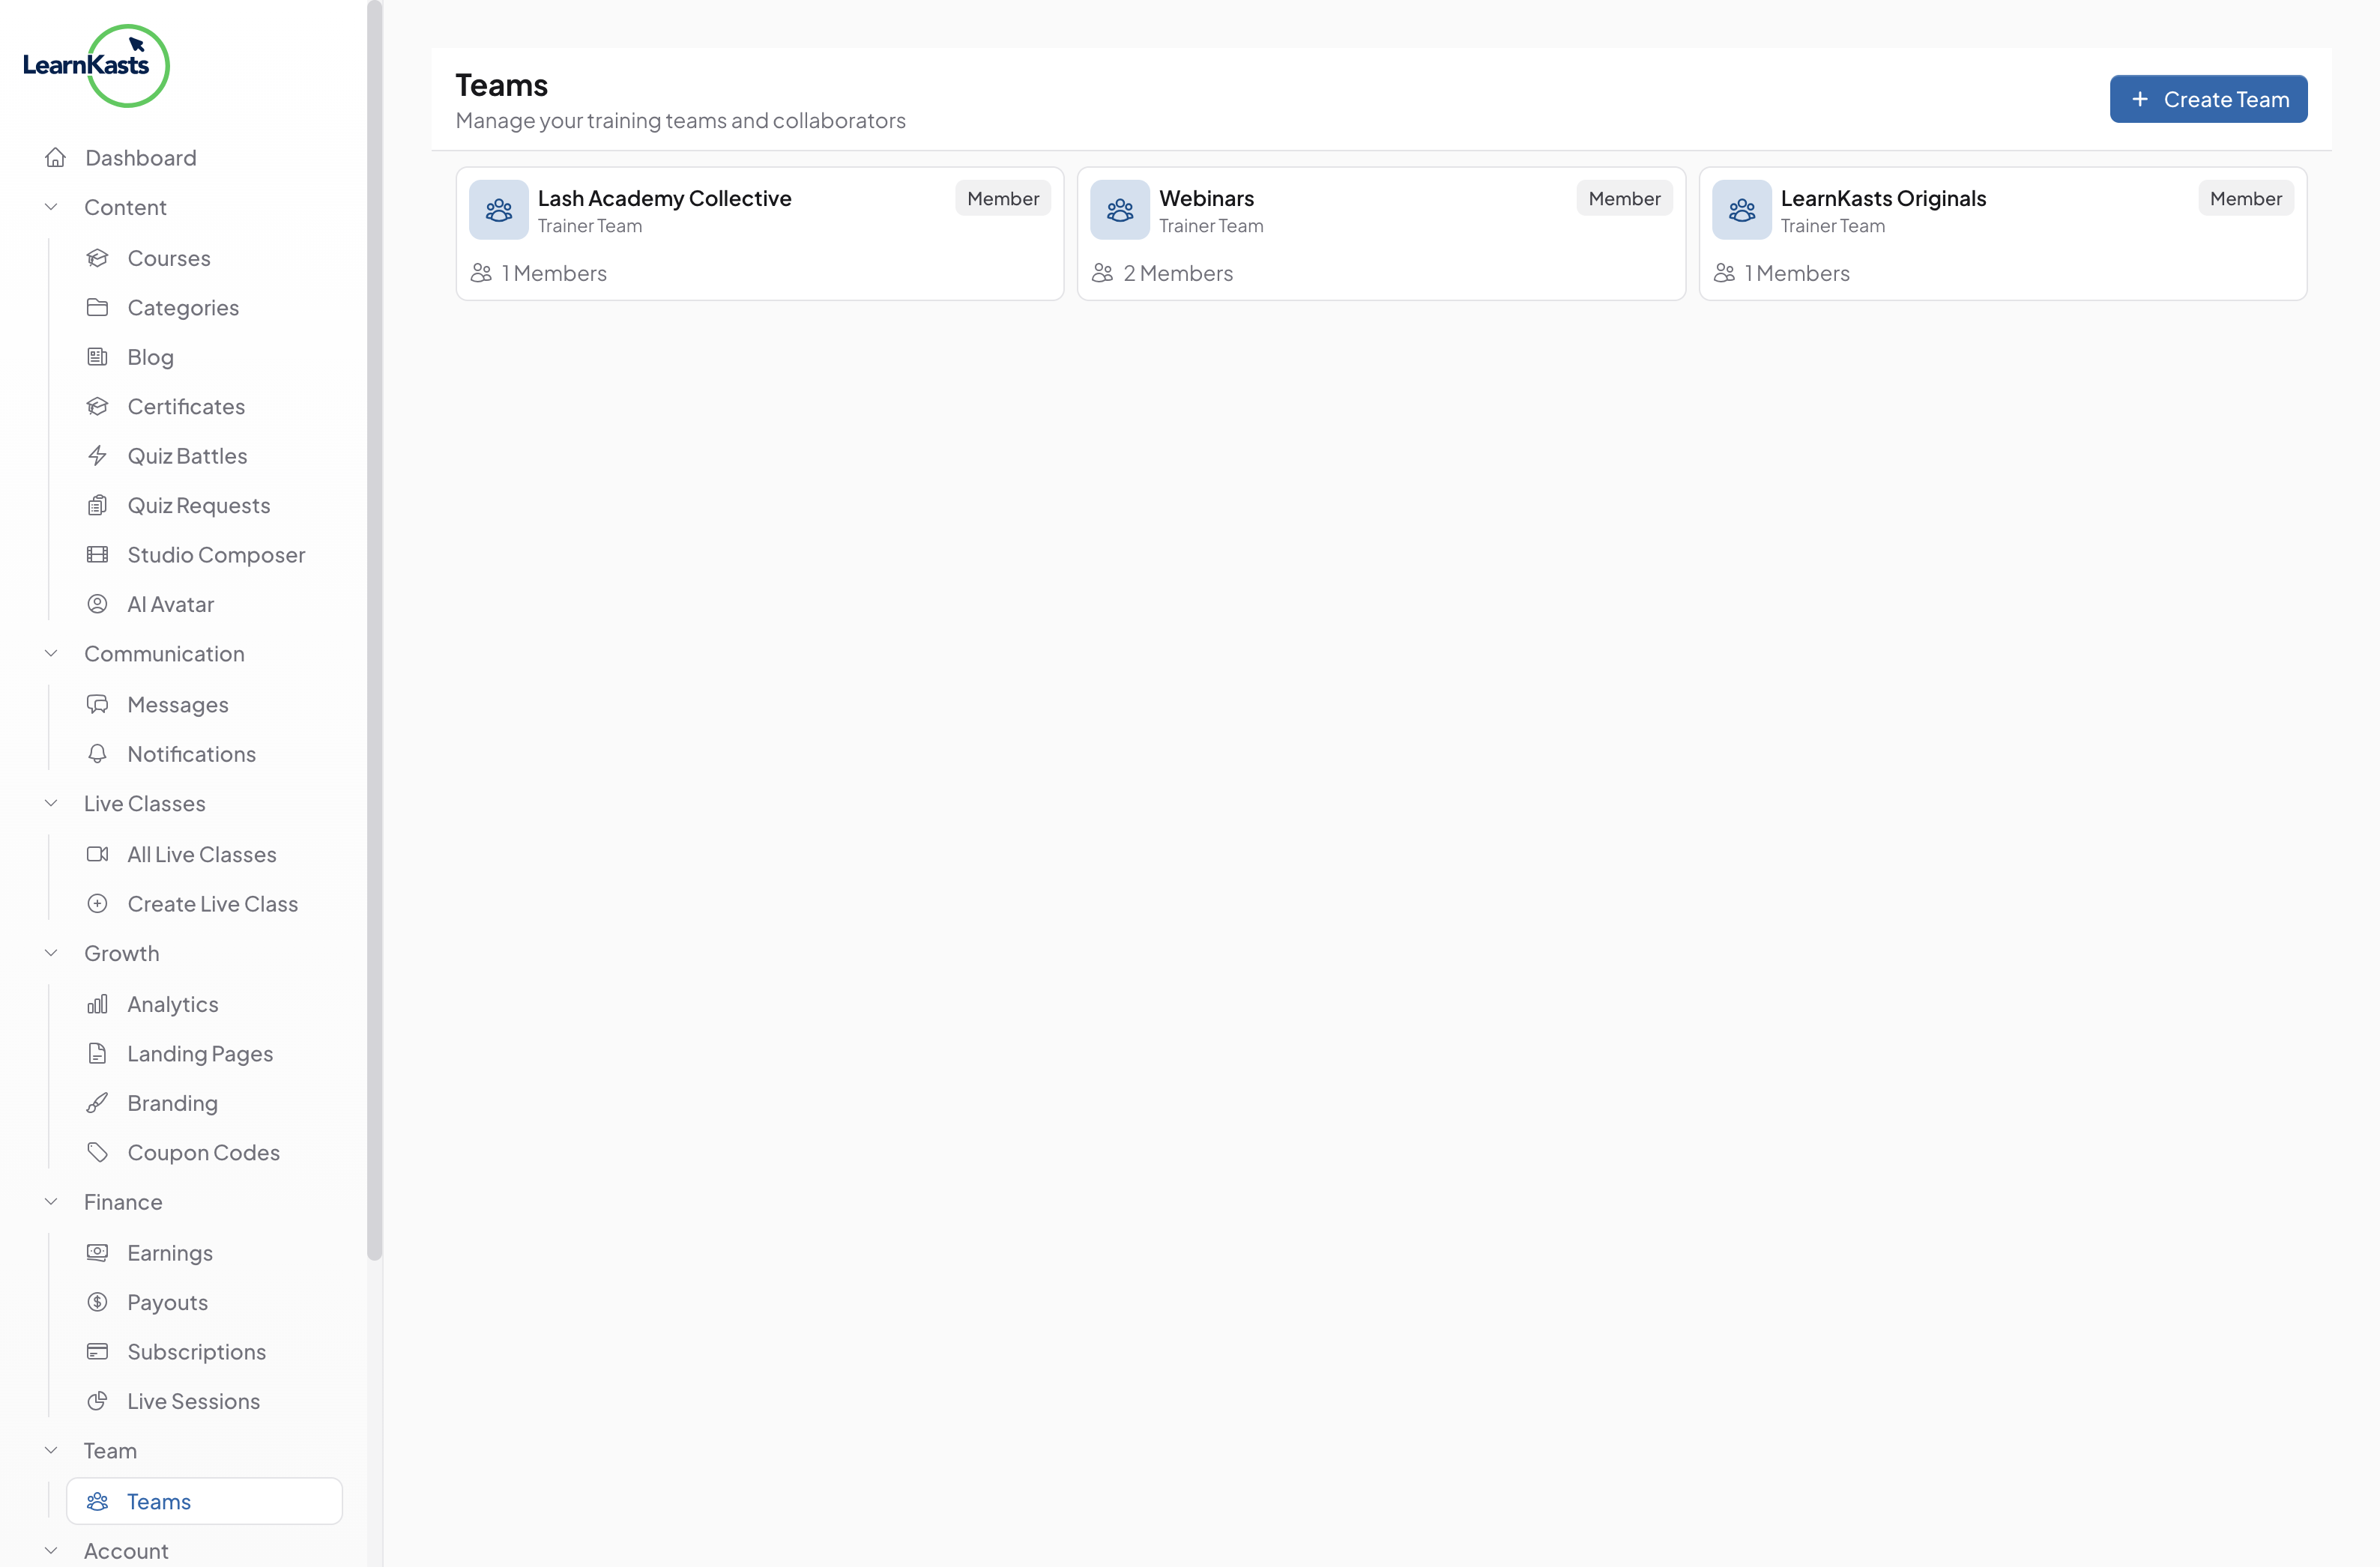Click the Quiz Battles lightning icon
Screen dimensions: 2380x1567
(97, 455)
